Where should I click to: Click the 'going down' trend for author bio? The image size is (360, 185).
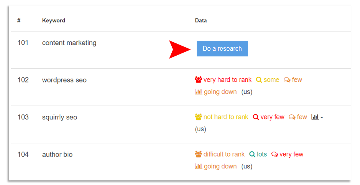pyautogui.click(x=220, y=166)
